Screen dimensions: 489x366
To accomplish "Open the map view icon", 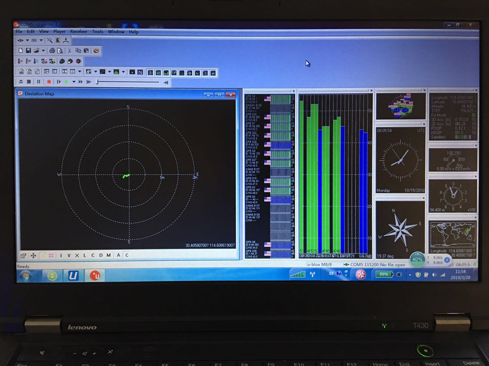I will click(89, 72).
